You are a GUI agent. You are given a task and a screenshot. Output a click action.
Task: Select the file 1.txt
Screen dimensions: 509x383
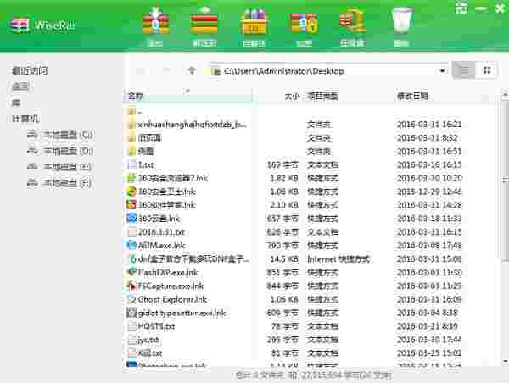310,165
